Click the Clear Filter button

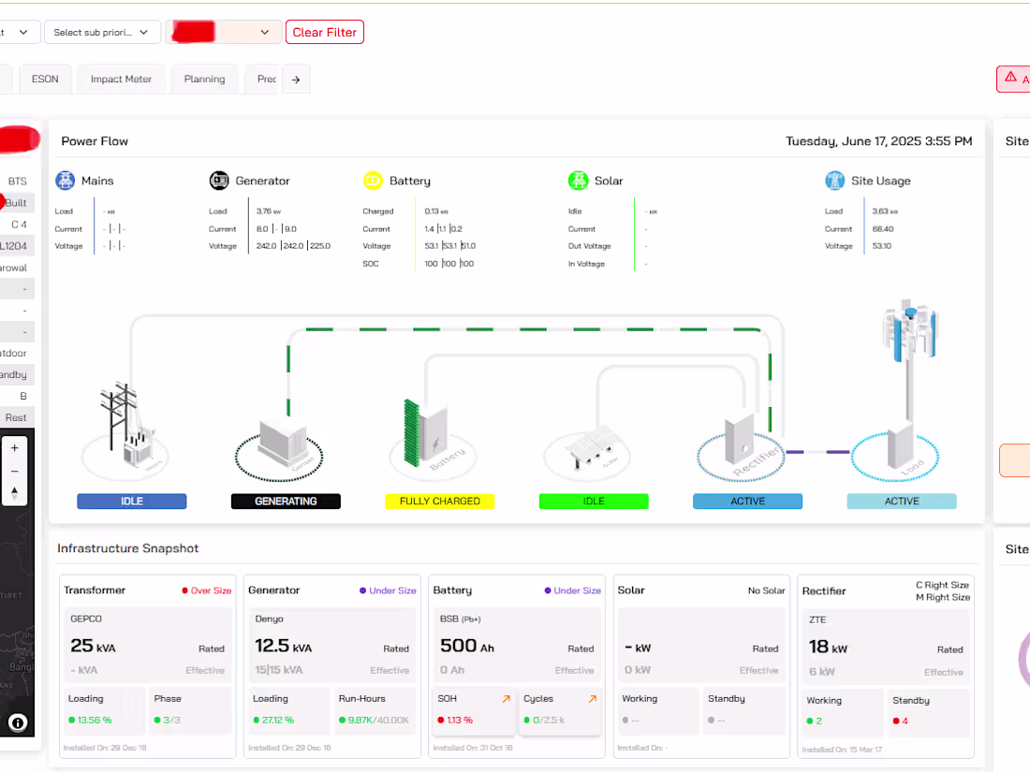tap(324, 31)
